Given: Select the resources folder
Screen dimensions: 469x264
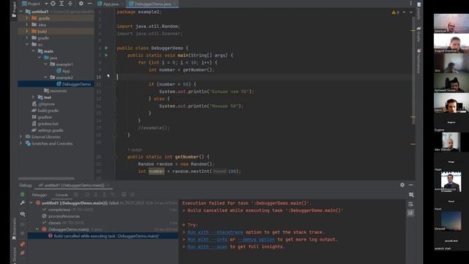Looking at the screenshot, I should point(56,91).
